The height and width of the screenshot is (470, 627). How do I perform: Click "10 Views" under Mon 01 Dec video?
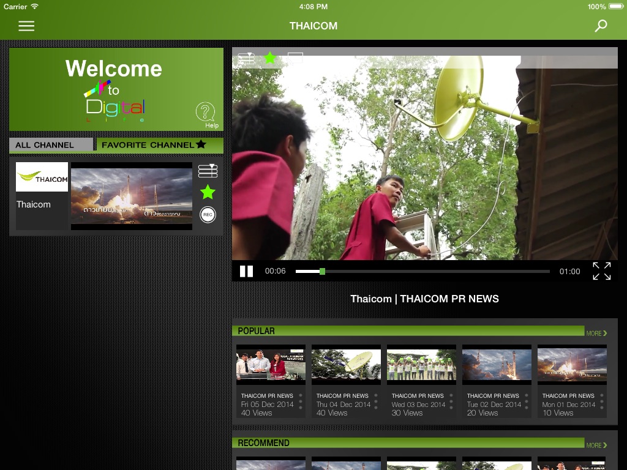(558, 413)
